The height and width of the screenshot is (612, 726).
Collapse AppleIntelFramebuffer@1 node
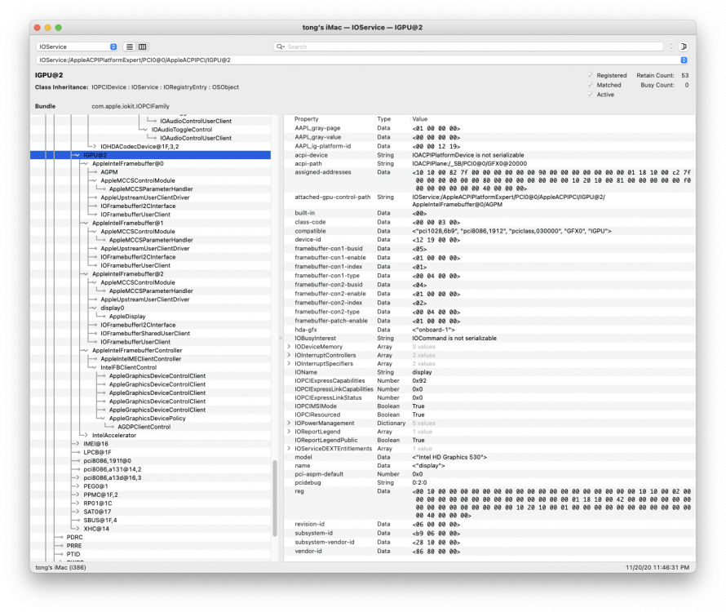coord(86,224)
